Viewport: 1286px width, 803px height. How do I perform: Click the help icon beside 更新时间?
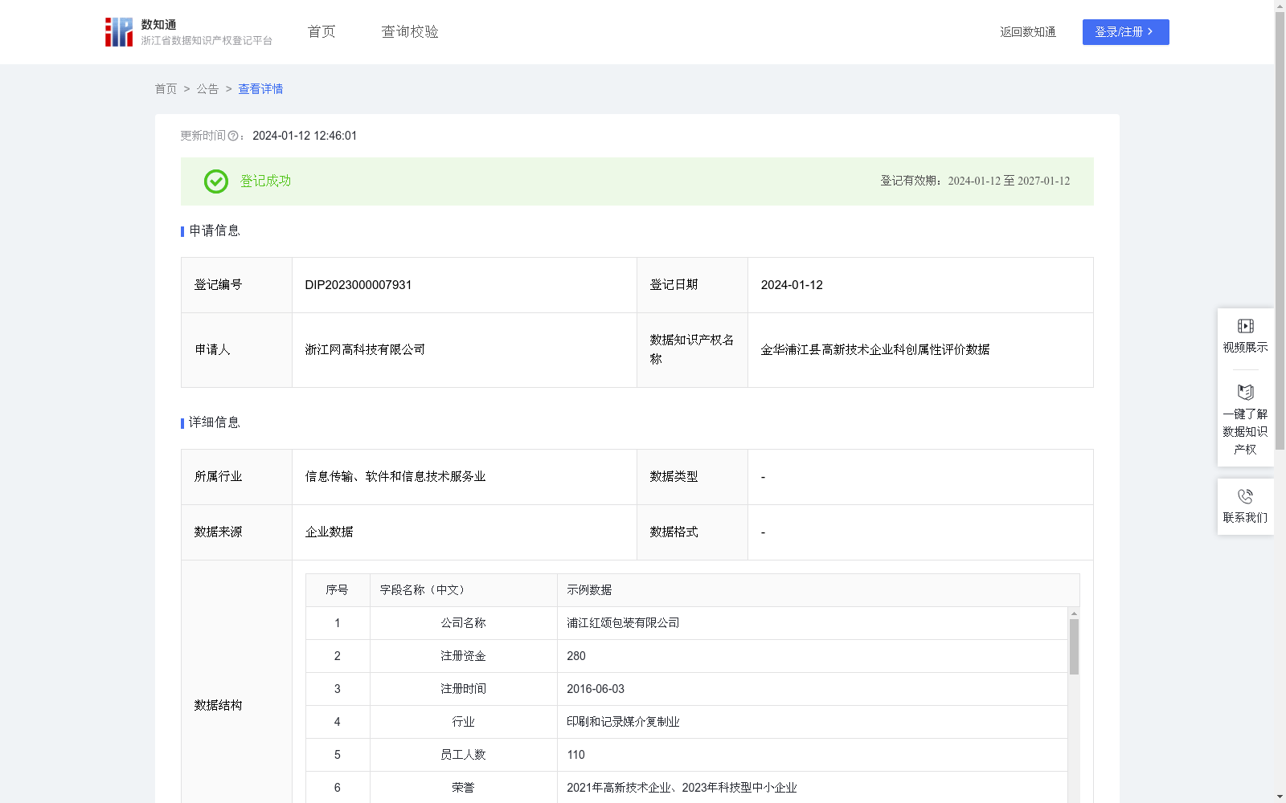pos(233,137)
